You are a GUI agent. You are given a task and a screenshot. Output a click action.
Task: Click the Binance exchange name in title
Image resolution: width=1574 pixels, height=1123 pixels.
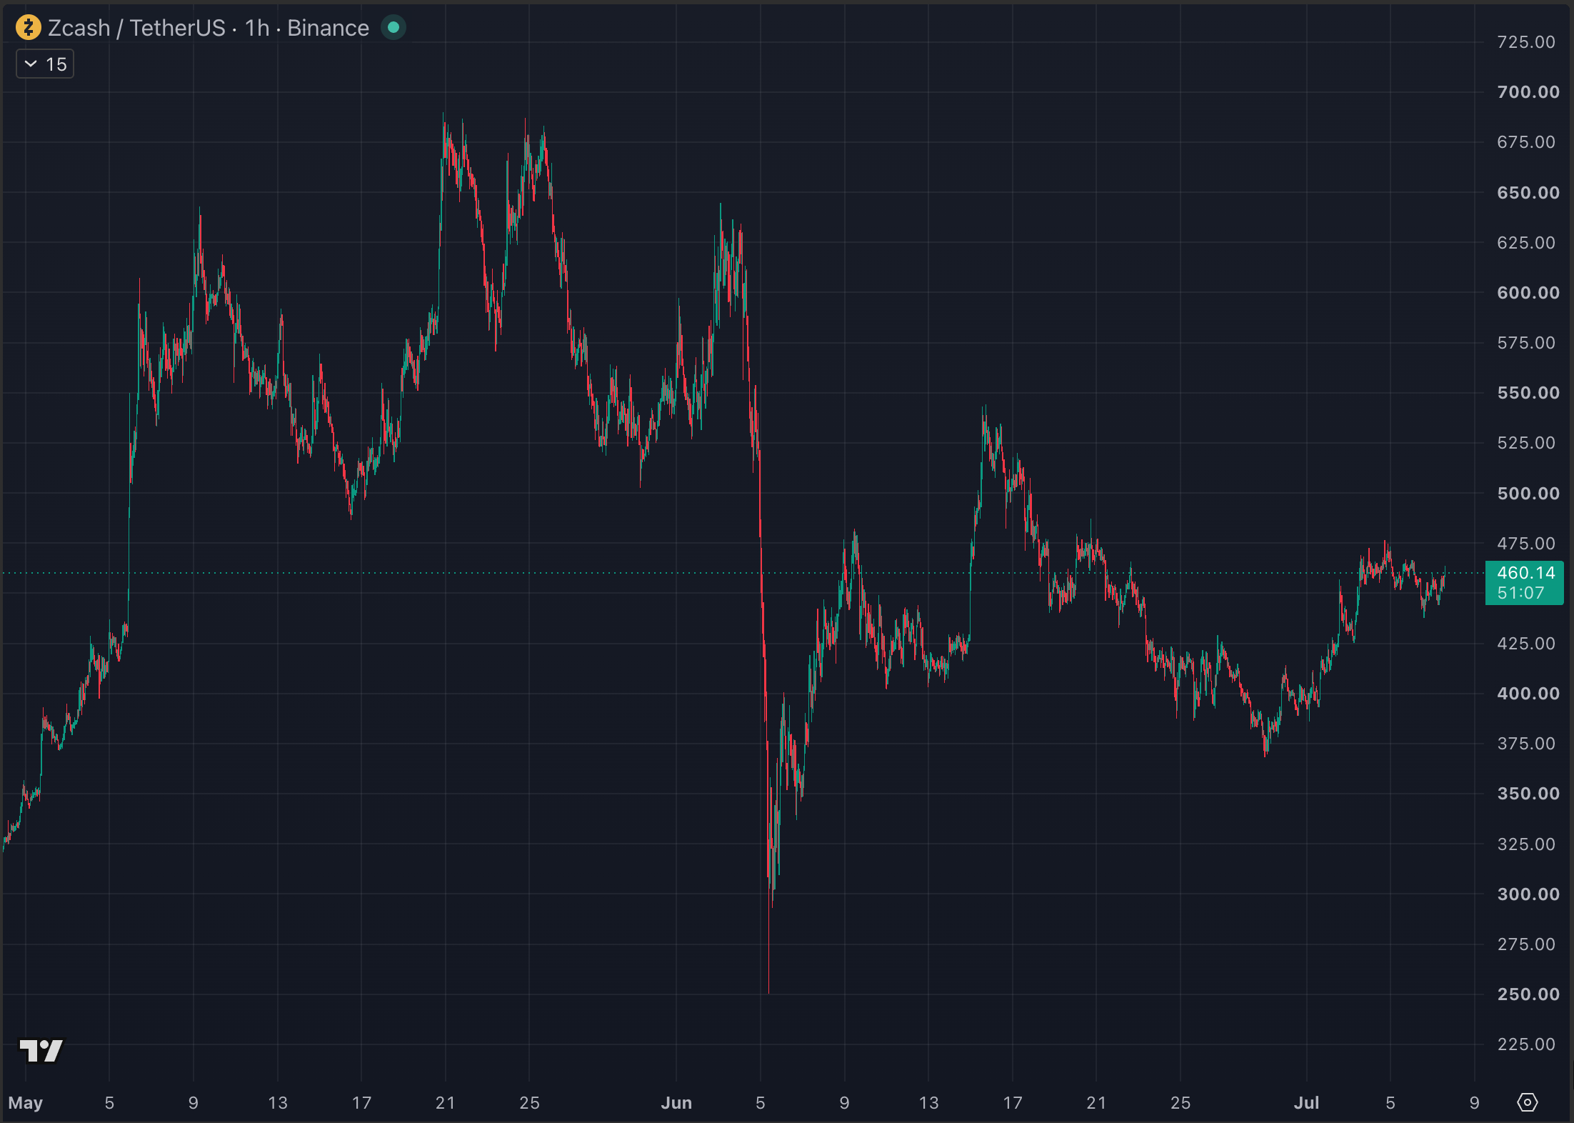point(328,28)
